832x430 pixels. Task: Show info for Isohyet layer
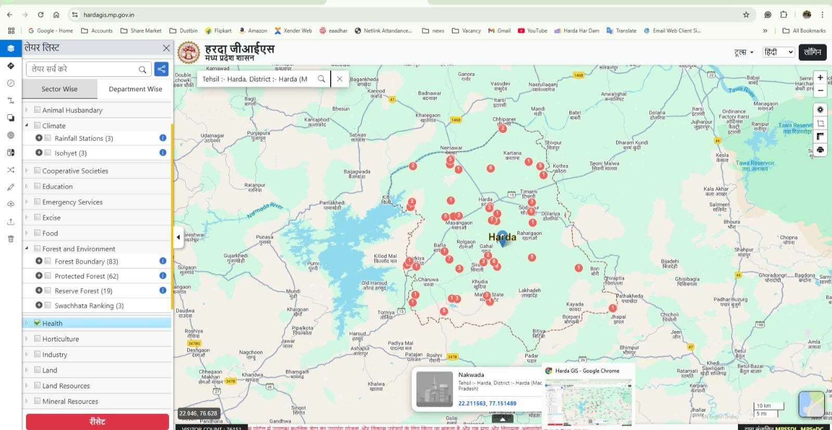[x=163, y=152]
